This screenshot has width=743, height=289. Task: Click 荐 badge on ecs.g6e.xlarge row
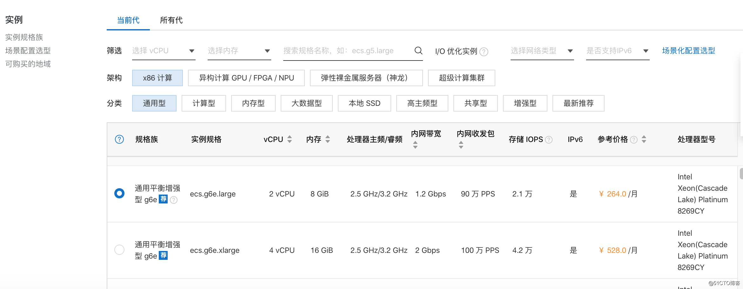point(163,255)
